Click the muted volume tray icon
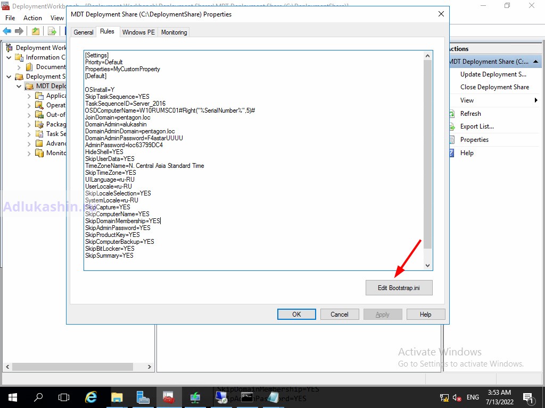Screen dimensions: 545x408 457,397
